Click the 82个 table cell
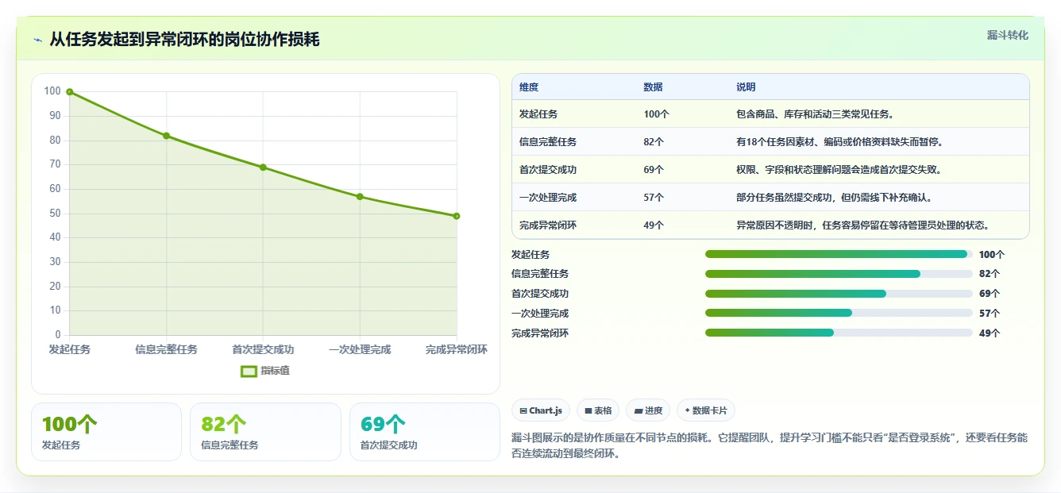This screenshot has height=493, width=1061. coord(654,142)
